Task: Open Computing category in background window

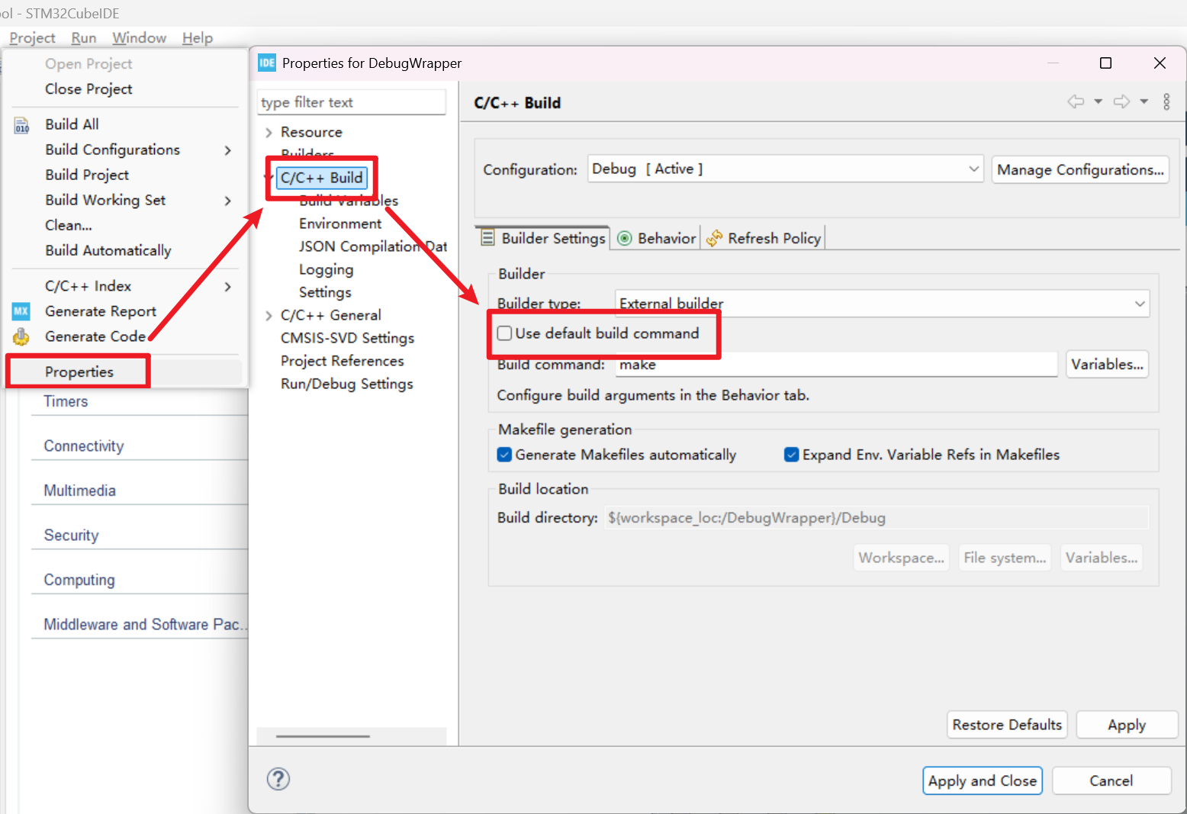Action: (x=79, y=580)
